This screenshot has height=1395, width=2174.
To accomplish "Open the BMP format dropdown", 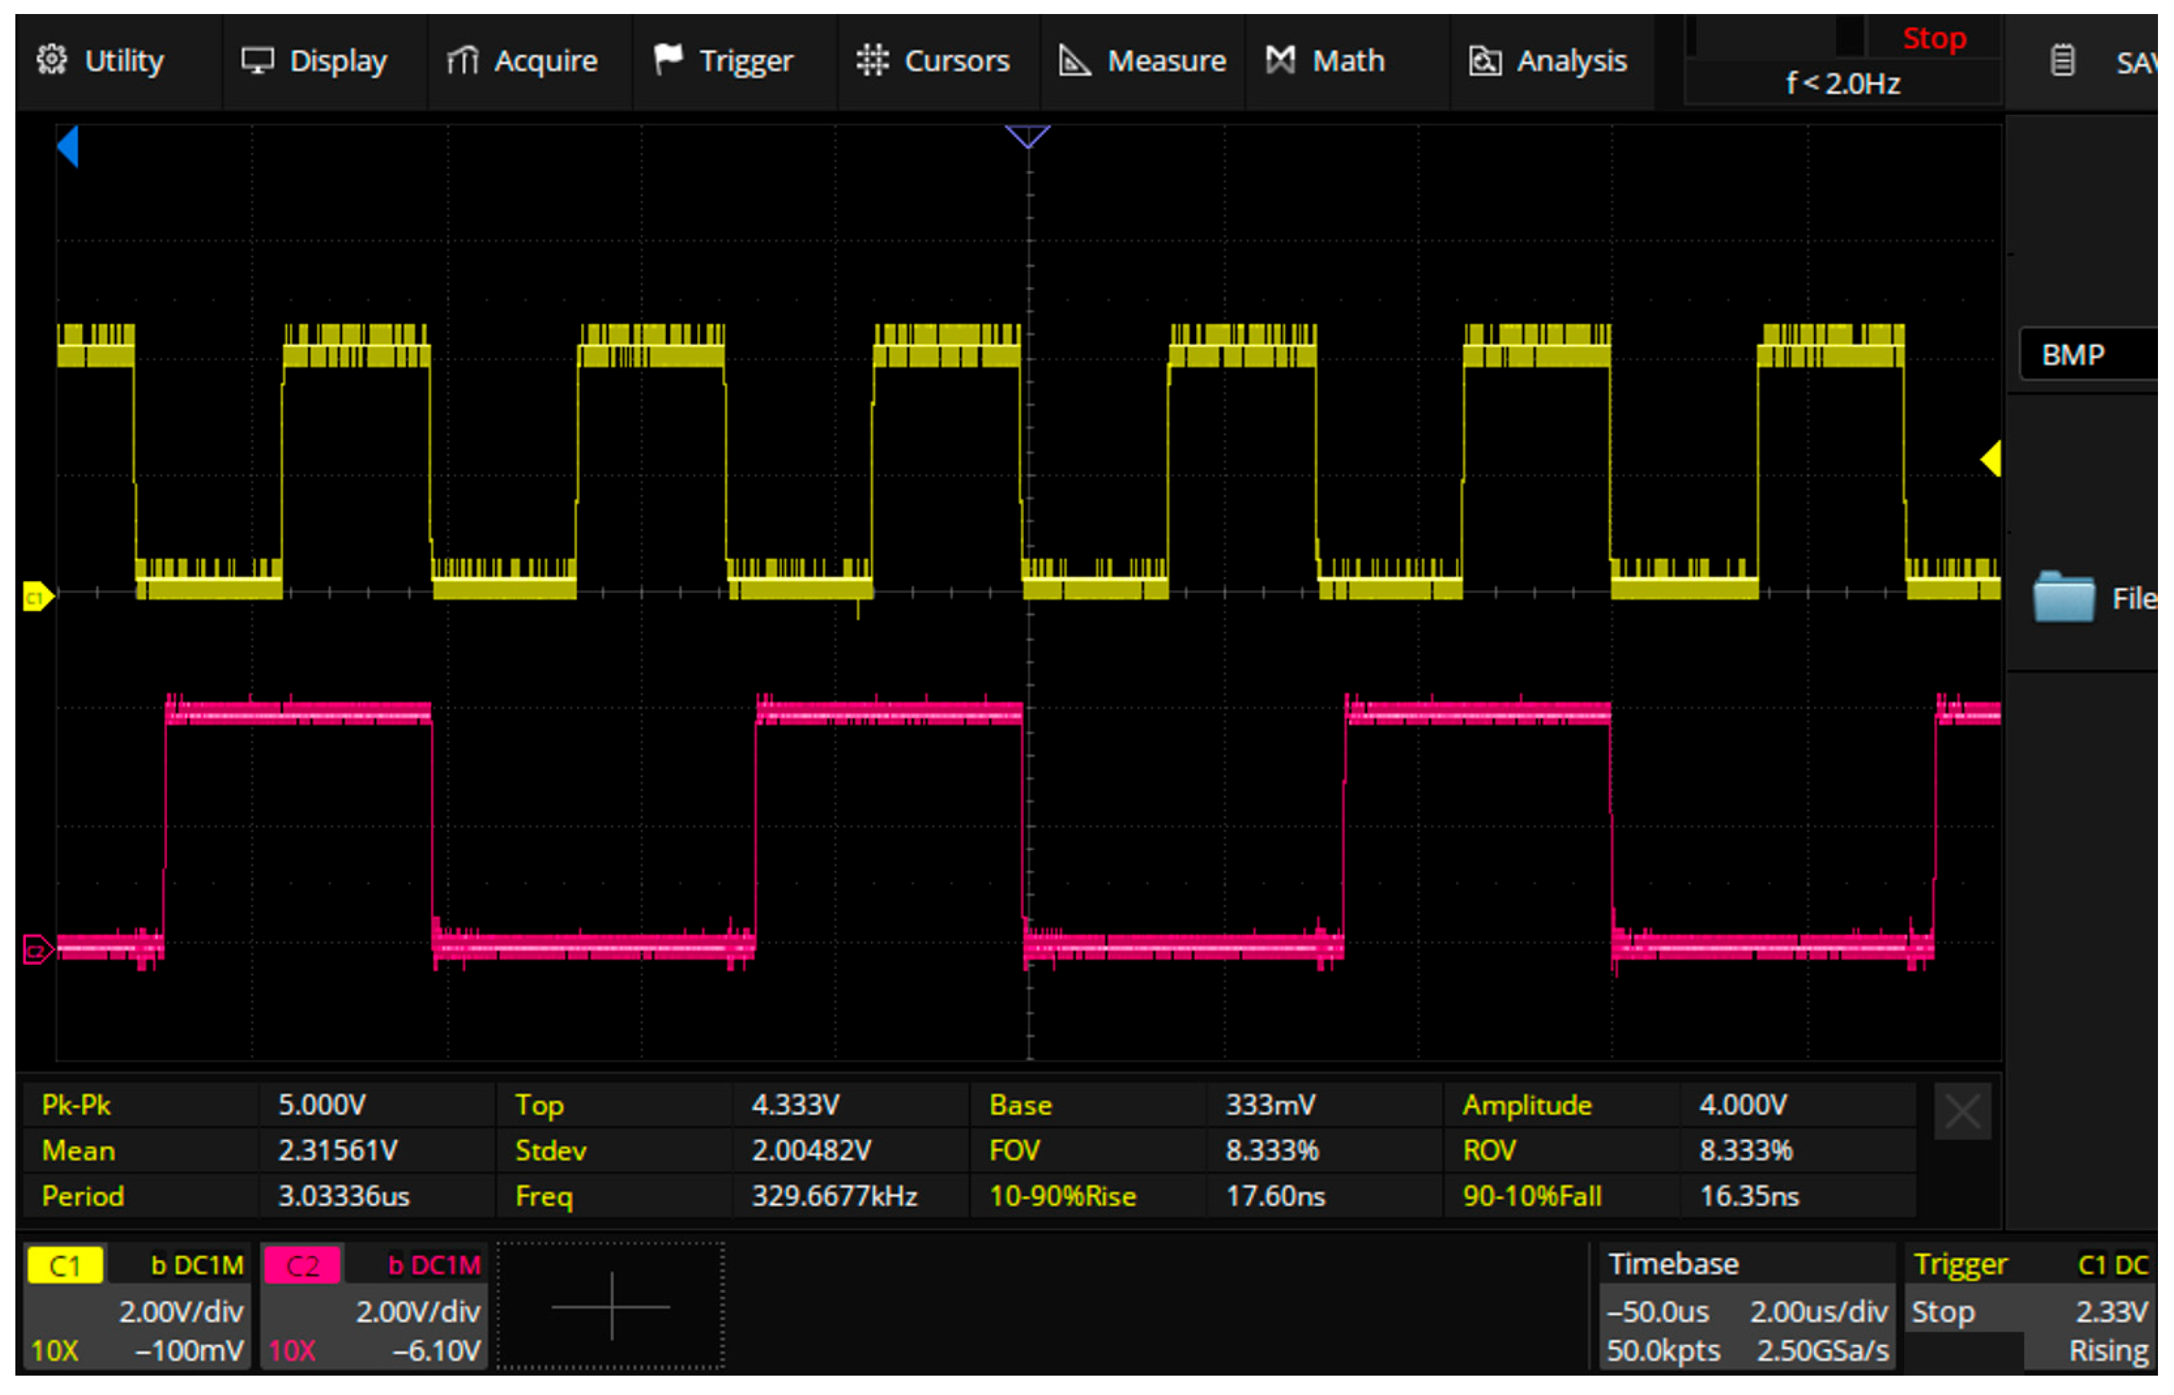I will [x=2089, y=355].
